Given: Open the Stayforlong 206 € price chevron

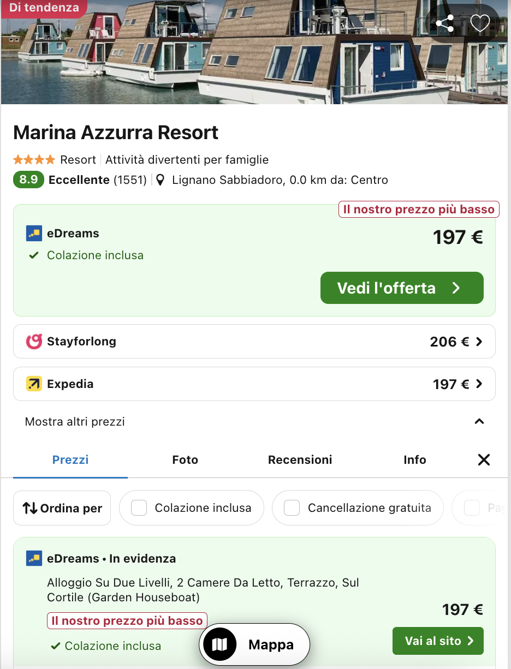Looking at the screenshot, I should pyautogui.click(x=479, y=342).
